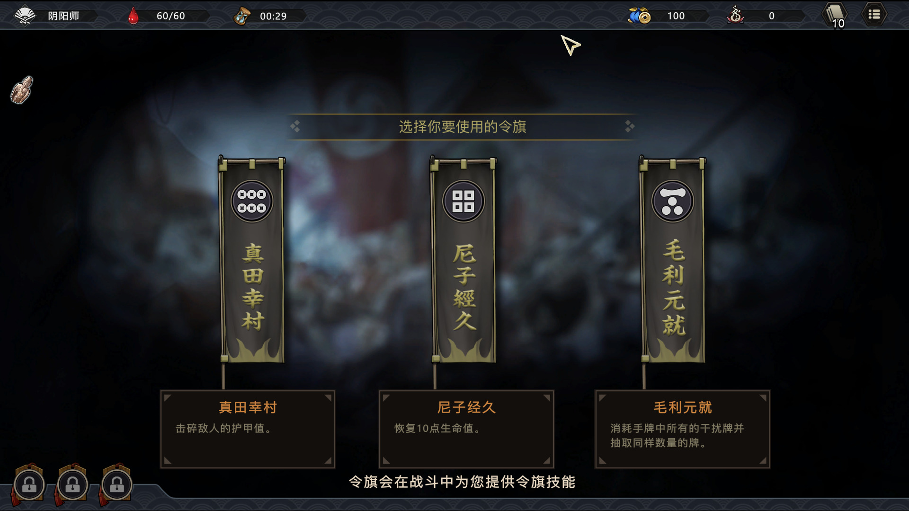The height and width of the screenshot is (511, 909).
Task: Click the 选择你要使用的令旗 title bar
Action: [462, 127]
